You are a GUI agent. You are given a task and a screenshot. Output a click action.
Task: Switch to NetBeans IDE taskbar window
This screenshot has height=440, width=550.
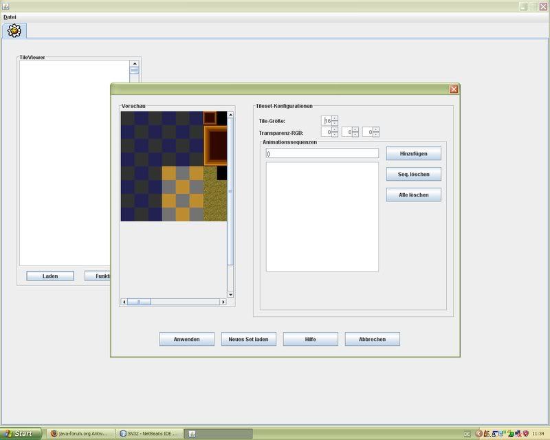(149, 434)
